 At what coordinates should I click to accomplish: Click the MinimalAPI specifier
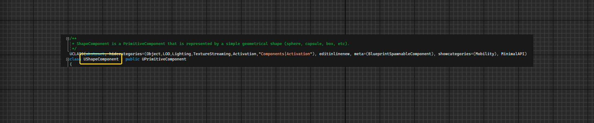513,54
